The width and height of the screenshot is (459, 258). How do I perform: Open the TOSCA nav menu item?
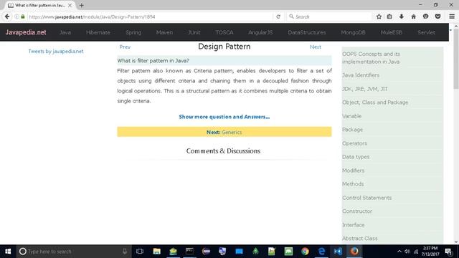[224, 32]
